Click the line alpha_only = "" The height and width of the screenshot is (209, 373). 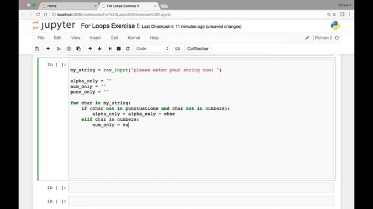[91, 81]
